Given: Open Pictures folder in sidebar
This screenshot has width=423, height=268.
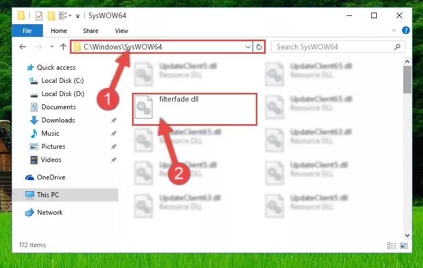Looking at the screenshot, I should (53, 147).
